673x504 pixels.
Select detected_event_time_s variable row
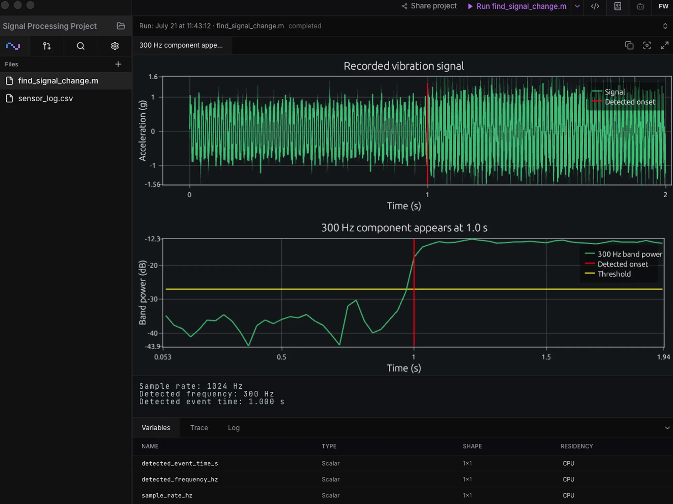pos(402,463)
